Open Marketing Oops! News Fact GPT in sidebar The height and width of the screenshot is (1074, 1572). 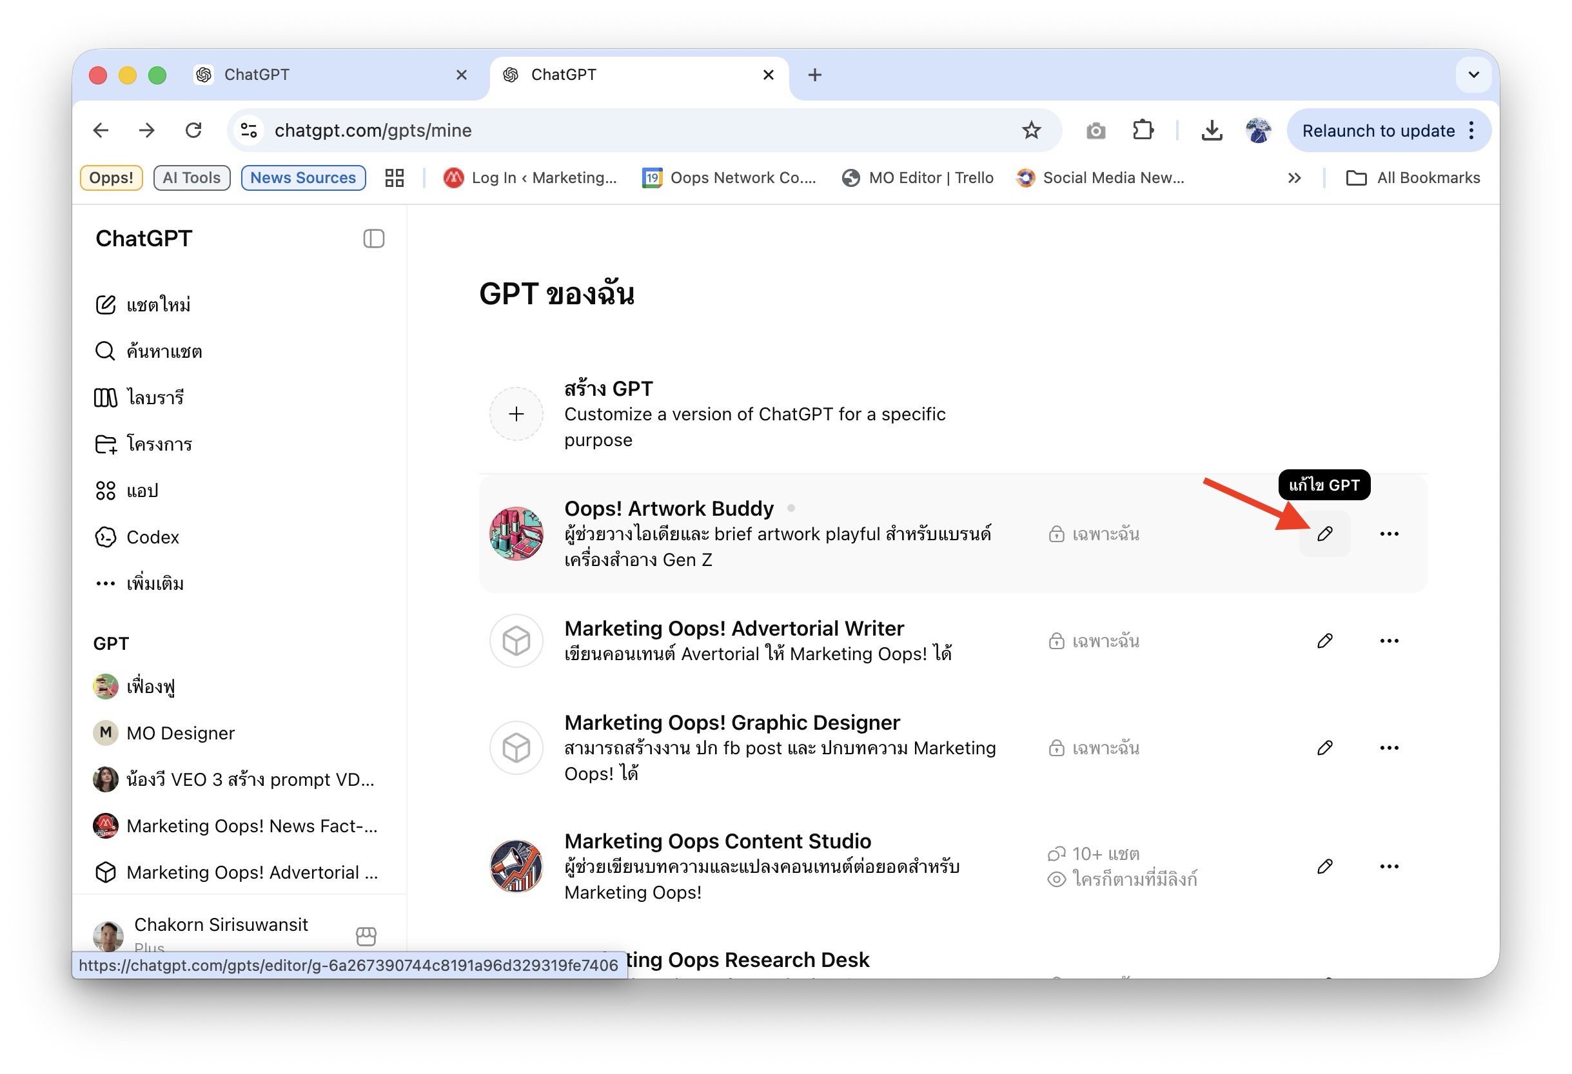[x=236, y=826]
